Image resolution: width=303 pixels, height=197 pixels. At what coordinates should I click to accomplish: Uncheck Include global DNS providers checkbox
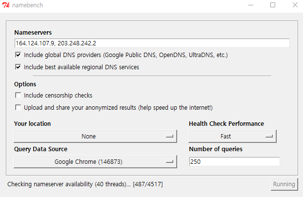(x=18, y=55)
